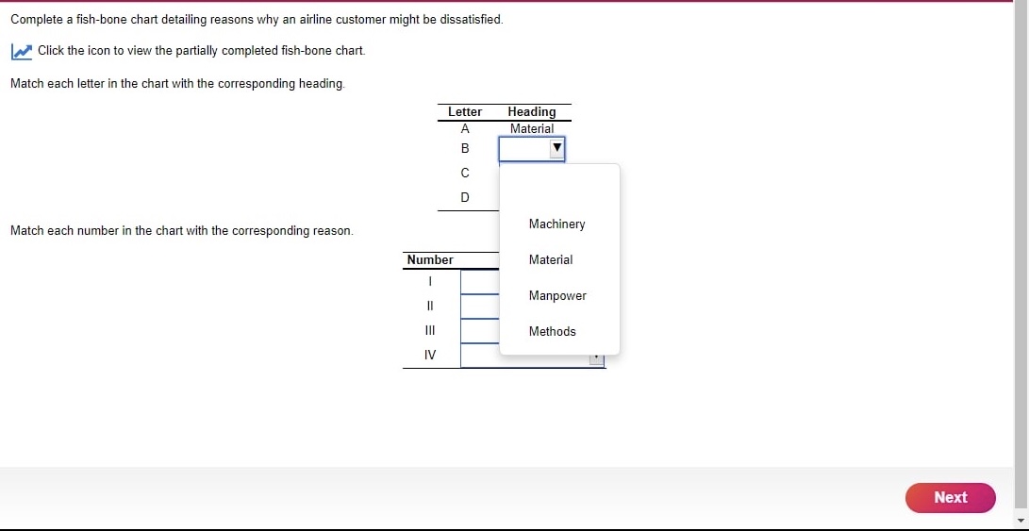Choose Machinery from the dropdown list

(556, 224)
